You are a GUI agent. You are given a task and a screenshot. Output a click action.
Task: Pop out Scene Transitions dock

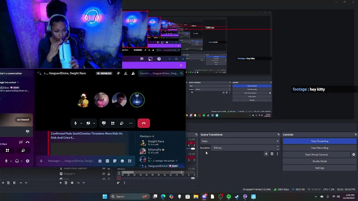278,135
